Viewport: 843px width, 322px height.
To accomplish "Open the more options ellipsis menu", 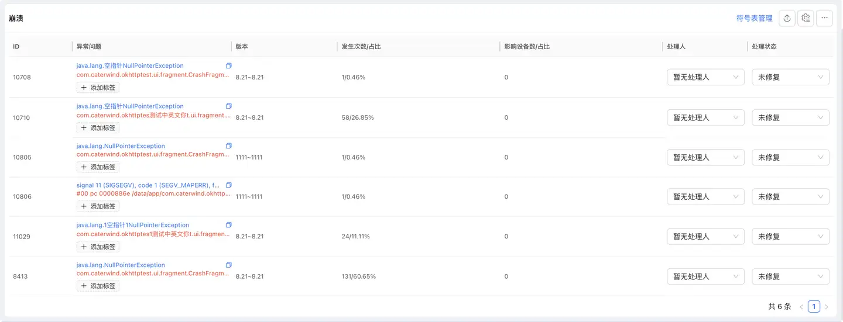I will tap(824, 18).
